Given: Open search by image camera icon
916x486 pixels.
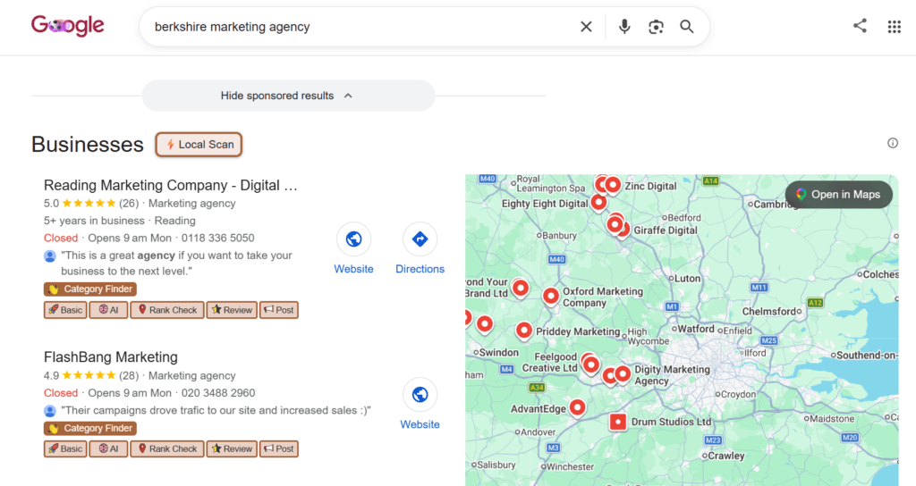Looking at the screenshot, I should coord(656,27).
